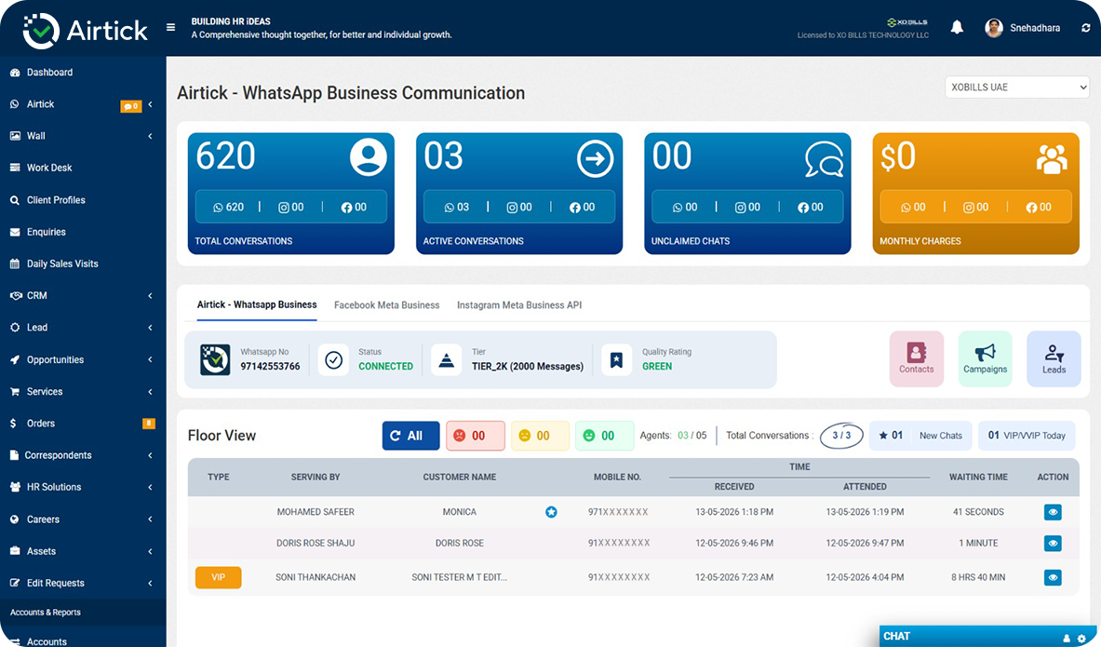Expand the Opportunities sidebar menu chevron

[x=150, y=359]
